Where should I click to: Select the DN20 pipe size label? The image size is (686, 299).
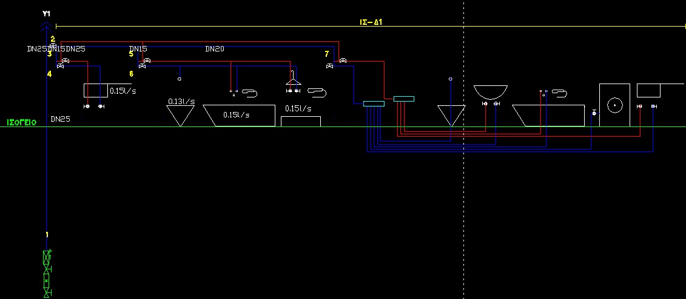(x=215, y=49)
